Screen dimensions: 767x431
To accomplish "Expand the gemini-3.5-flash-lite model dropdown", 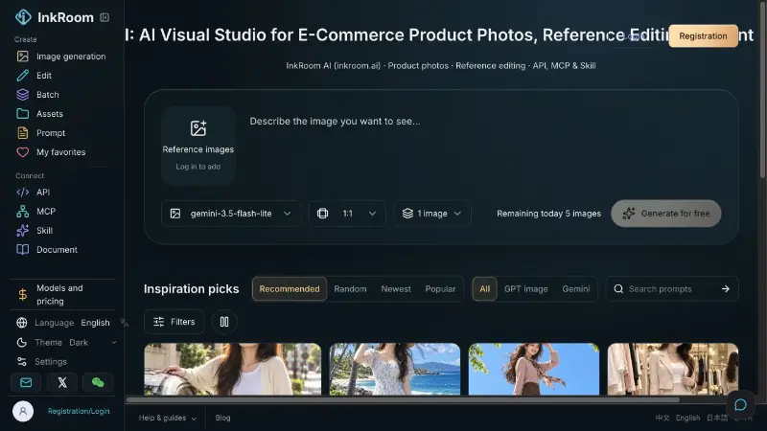I will tap(231, 214).
